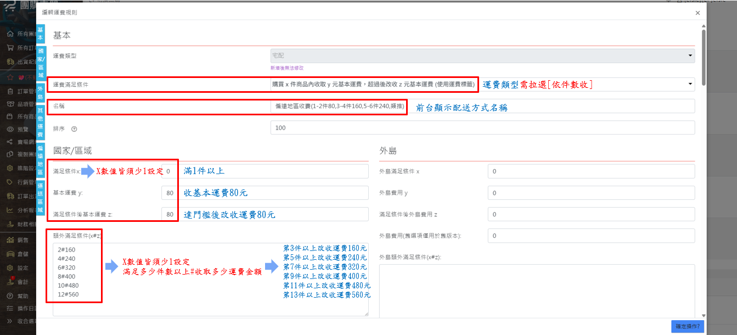This screenshot has width=737, height=335.
Task: Click the 設定 gear icon in sidebar
Action: [x=10, y=268]
